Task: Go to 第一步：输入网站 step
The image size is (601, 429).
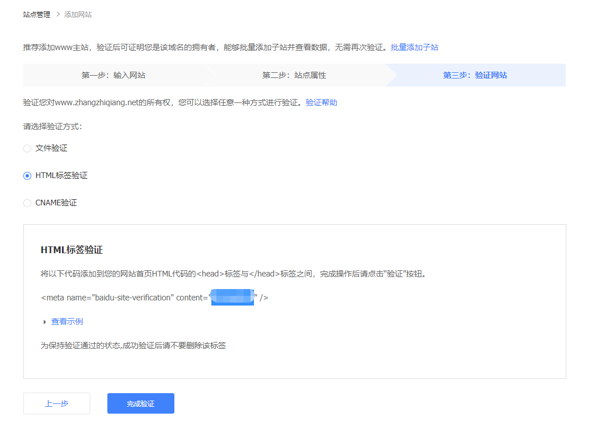Action: tap(109, 75)
